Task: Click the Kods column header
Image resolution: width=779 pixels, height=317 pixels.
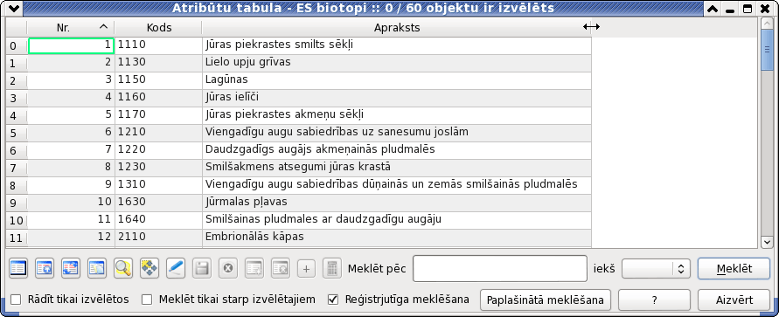Action: tap(158, 28)
